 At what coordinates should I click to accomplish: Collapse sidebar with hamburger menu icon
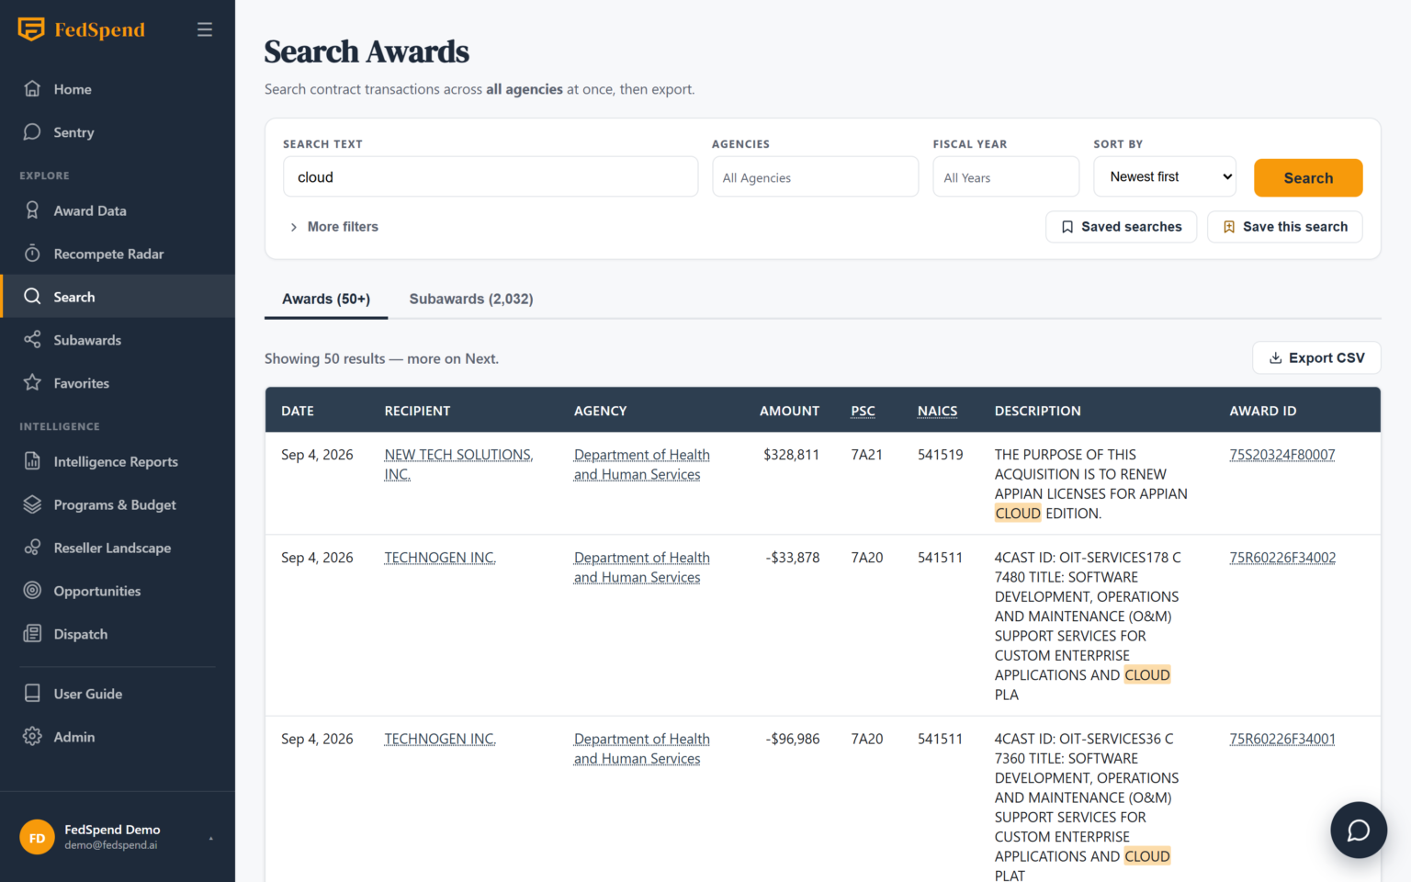point(205,29)
